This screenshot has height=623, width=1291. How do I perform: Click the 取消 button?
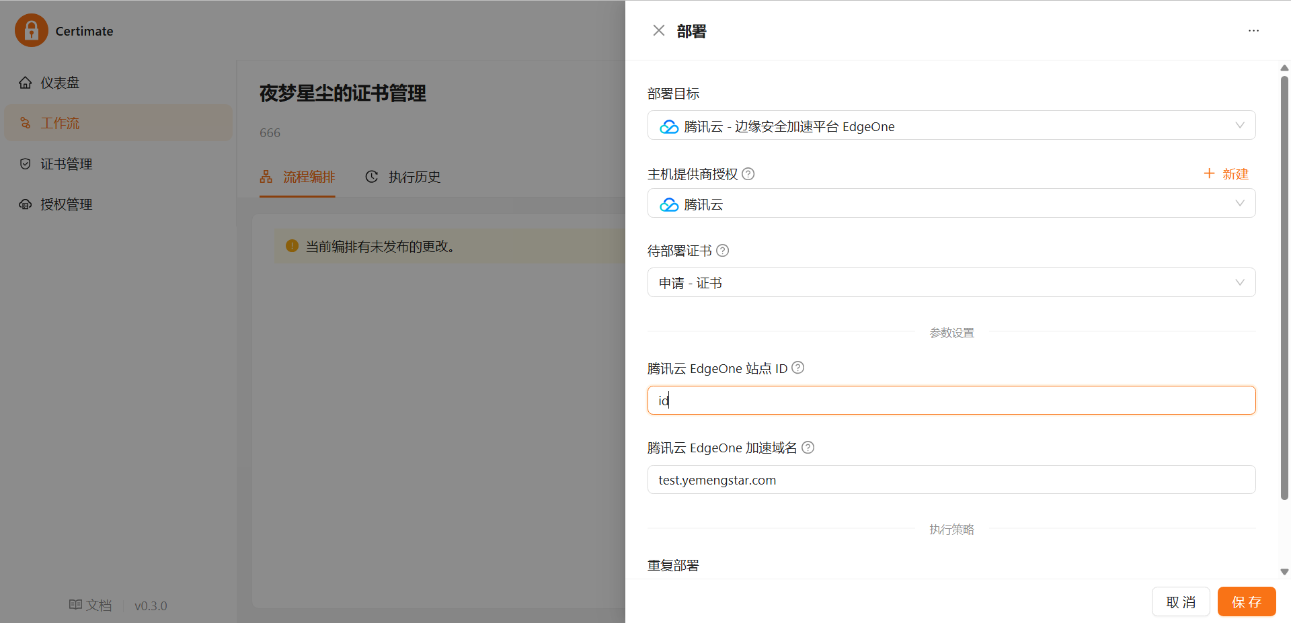(x=1180, y=601)
